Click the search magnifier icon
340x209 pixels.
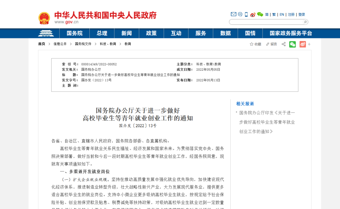click(x=305, y=22)
